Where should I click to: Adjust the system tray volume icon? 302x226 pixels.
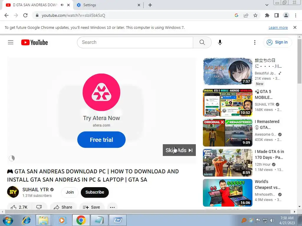click(x=272, y=220)
